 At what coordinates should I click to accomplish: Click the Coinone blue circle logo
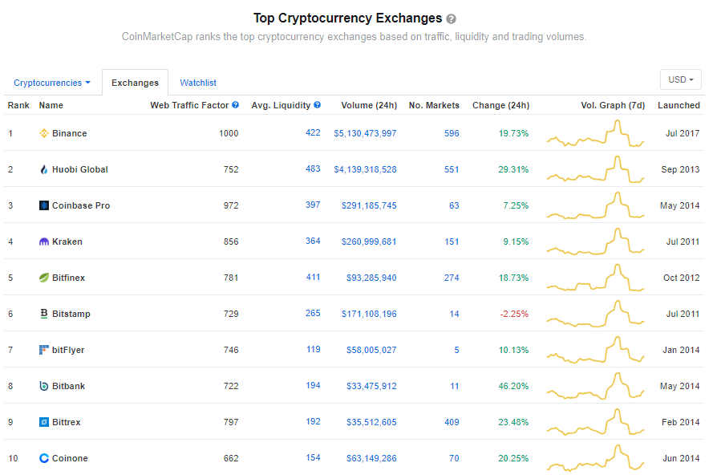point(44,458)
